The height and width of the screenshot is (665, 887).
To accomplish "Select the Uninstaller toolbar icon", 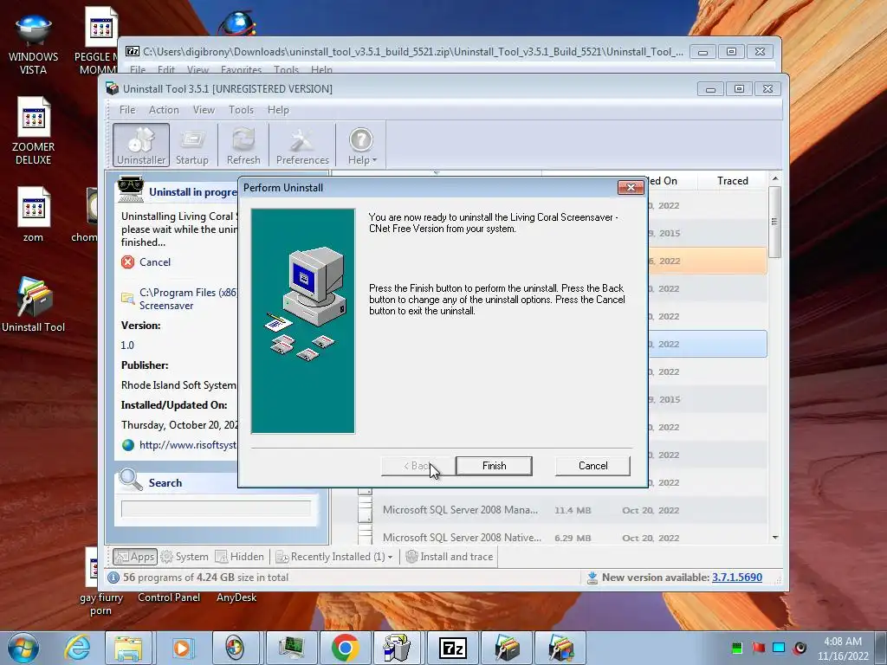I will (141, 145).
